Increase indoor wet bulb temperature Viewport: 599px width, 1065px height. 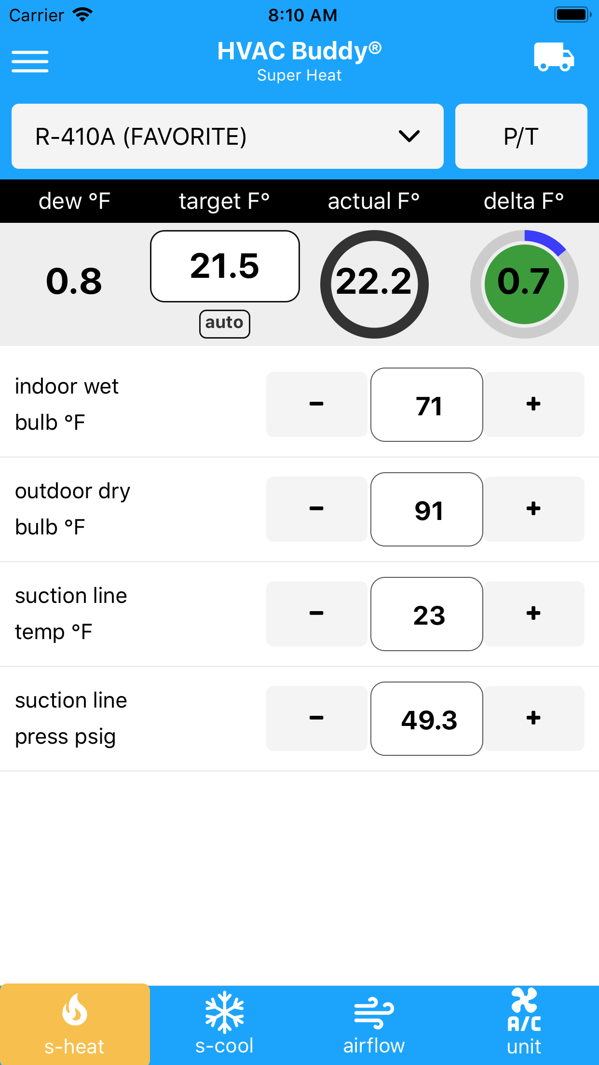point(533,404)
